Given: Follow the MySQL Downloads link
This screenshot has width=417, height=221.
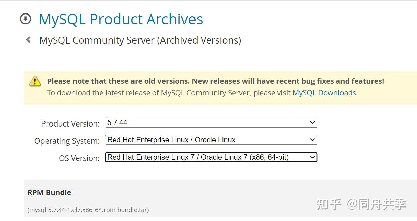Looking at the screenshot, I should pyautogui.click(x=324, y=93).
